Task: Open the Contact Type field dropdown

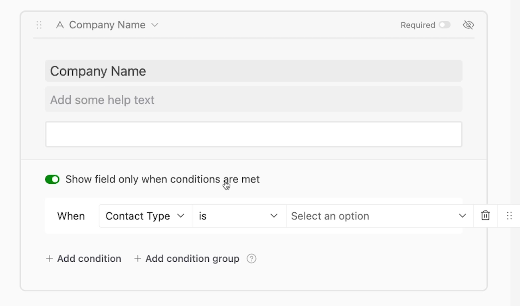Action: (146, 216)
